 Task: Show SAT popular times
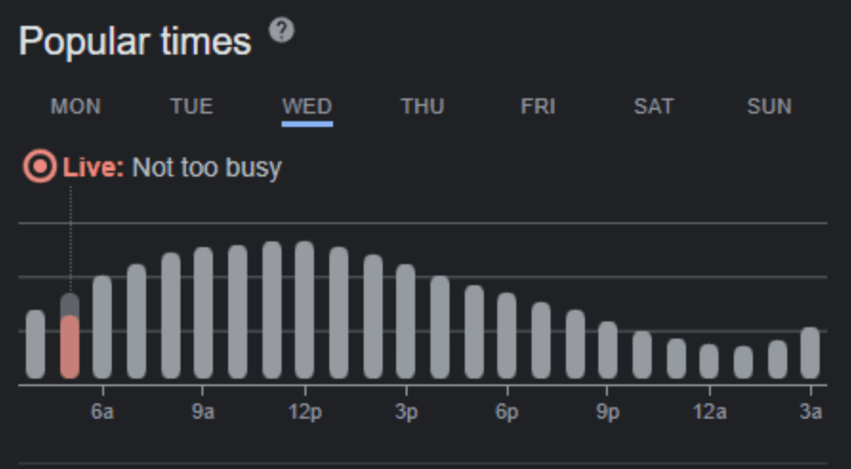[653, 106]
